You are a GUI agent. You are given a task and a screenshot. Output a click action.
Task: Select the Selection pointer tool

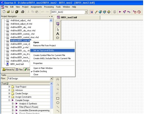[58, 29]
